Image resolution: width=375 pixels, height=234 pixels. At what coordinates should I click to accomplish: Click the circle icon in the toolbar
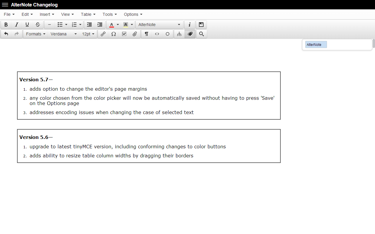point(168,34)
